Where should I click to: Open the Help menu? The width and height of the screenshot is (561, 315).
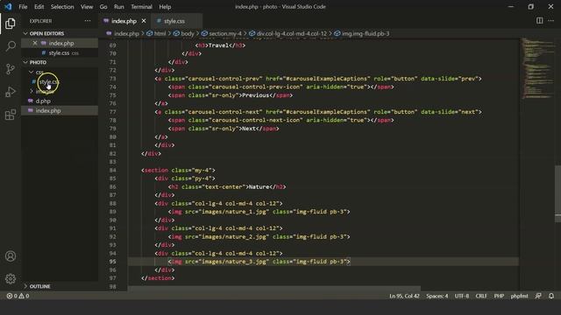coord(165,7)
